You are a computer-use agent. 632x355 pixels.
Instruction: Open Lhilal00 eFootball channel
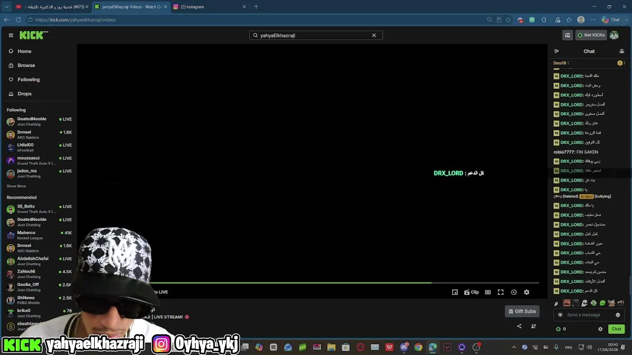point(39,147)
